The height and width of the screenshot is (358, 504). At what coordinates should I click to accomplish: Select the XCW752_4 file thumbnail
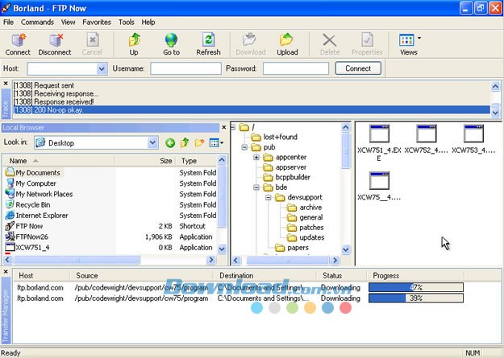(x=425, y=138)
